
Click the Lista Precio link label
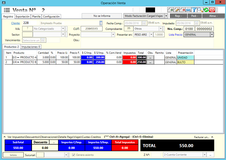click(x=176, y=35)
